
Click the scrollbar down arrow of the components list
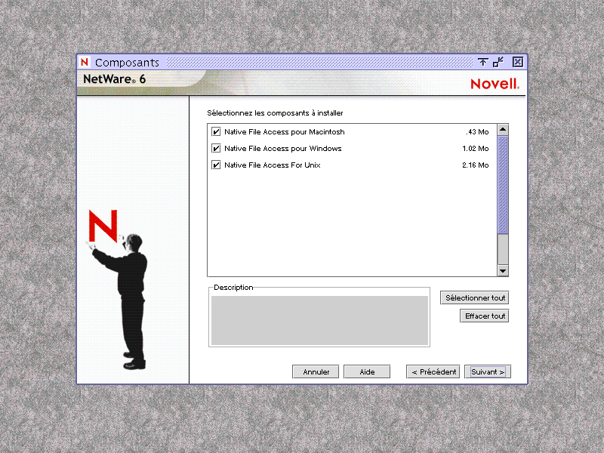(502, 271)
